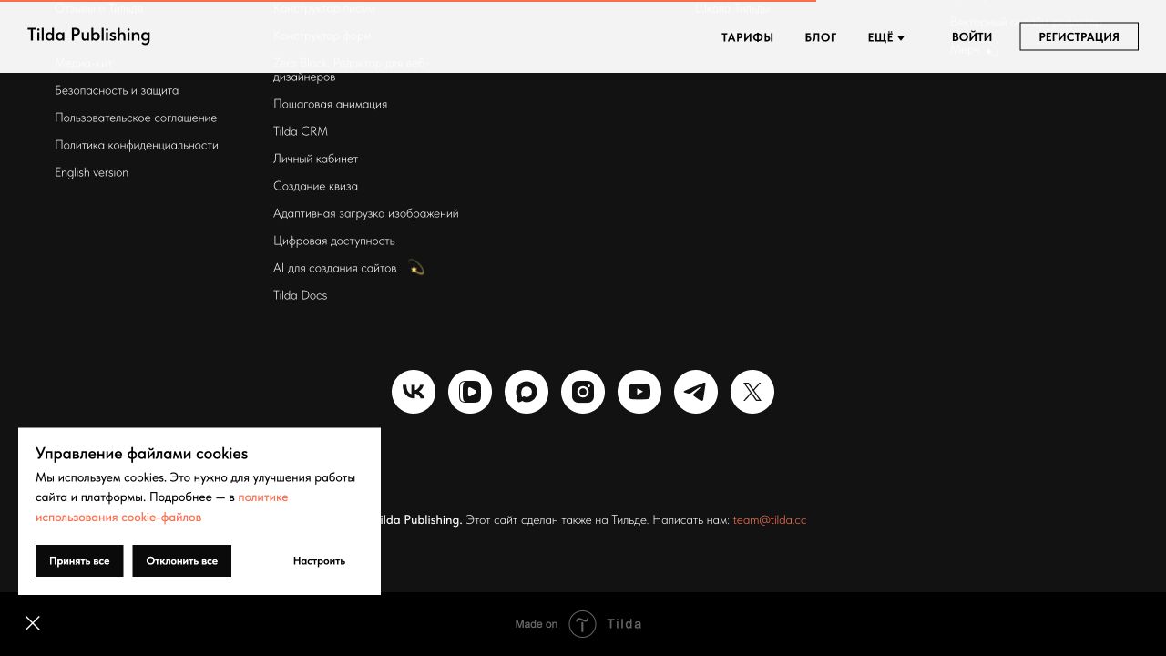1166x656 pixels.
Task: Click the Tilda Publishing header logo
Action: click(x=88, y=36)
